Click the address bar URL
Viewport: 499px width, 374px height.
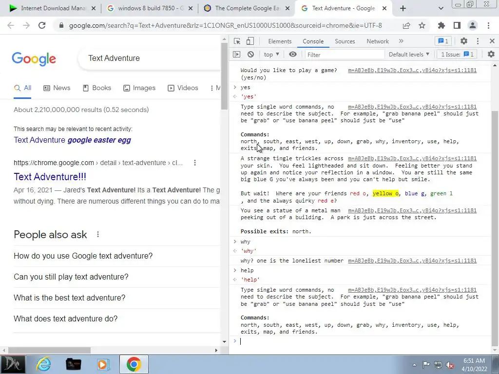(225, 25)
